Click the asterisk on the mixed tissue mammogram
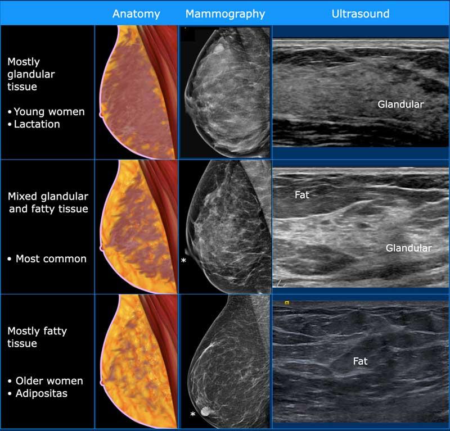 coord(183,261)
